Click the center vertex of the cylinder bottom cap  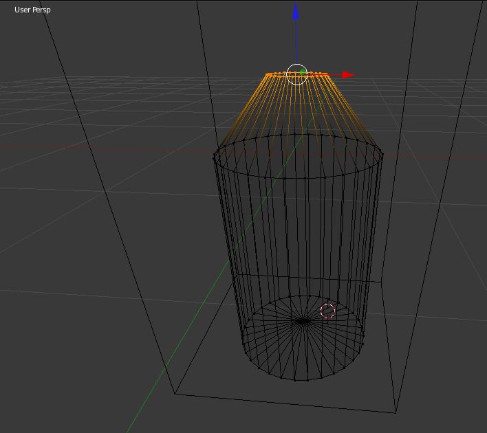point(303,322)
